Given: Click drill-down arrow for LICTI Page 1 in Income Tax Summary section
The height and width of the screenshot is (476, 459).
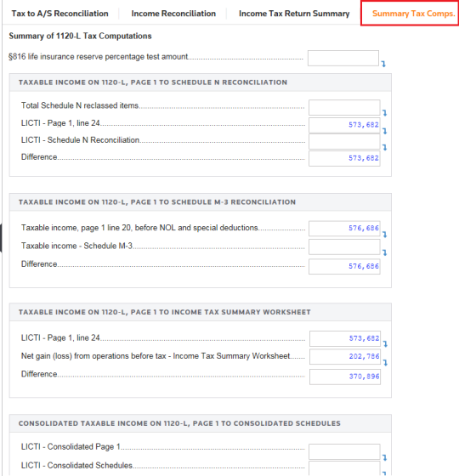Looking at the screenshot, I should point(385,344).
